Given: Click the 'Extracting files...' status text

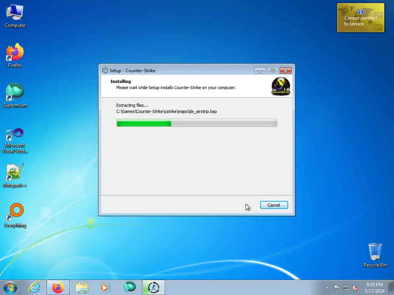Looking at the screenshot, I should point(132,105).
